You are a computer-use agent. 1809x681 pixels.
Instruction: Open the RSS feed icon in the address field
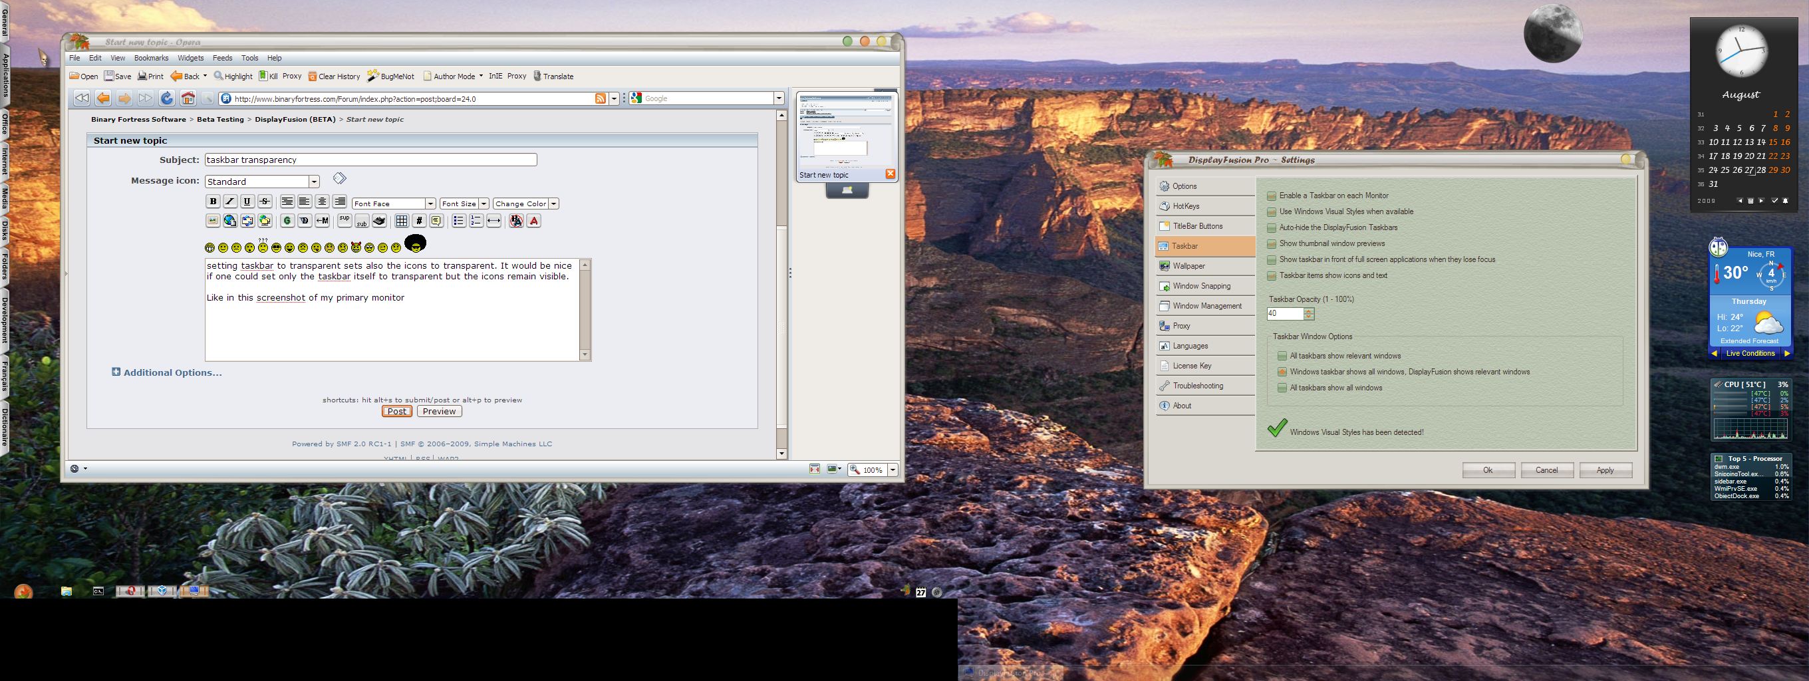601,98
